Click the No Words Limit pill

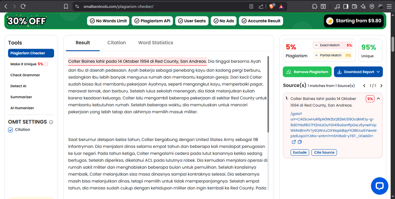coord(108,21)
